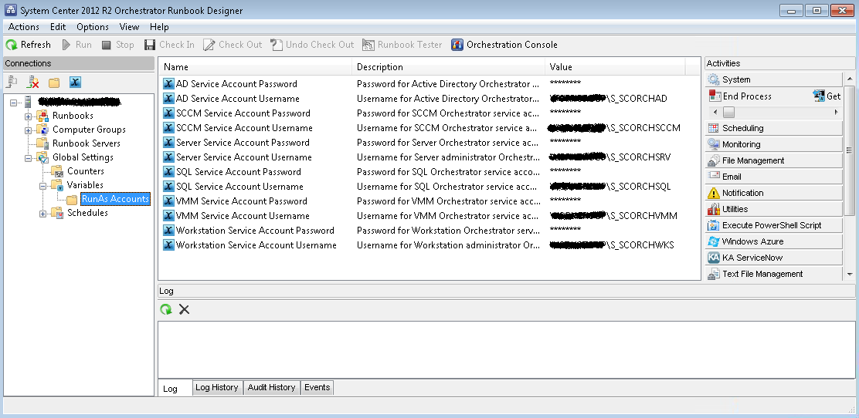Click the Runbook Tester button
The width and height of the screenshot is (859, 418).
tap(402, 45)
